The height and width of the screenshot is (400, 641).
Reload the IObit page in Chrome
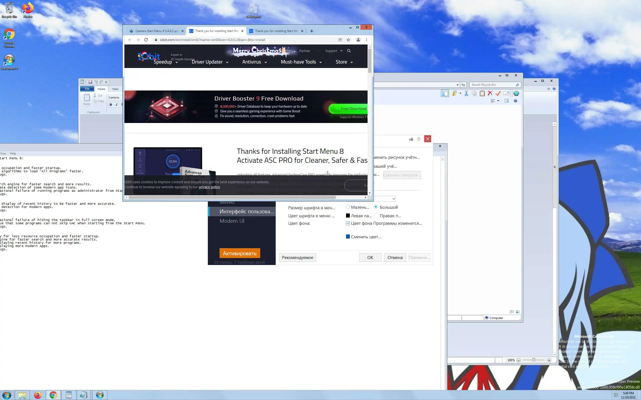pyautogui.click(x=146, y=40)
